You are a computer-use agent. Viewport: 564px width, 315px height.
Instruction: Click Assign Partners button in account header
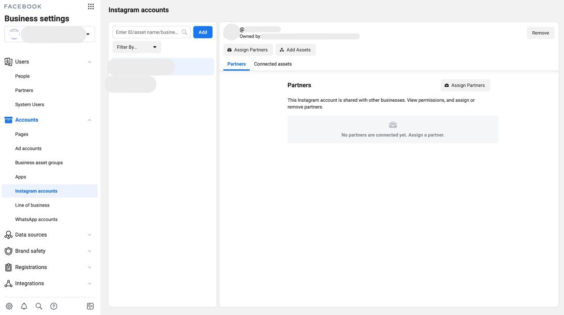[x=248, y=50]
